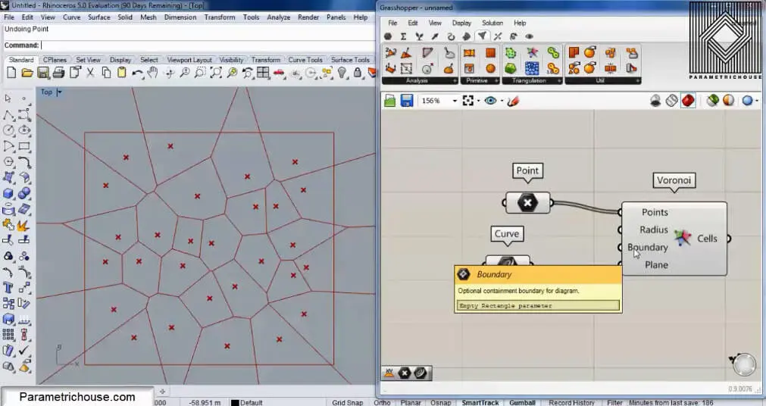
Task: Toggle Planar in Rhino status bar
Action: pyautogui.click(x=411, y=402)
